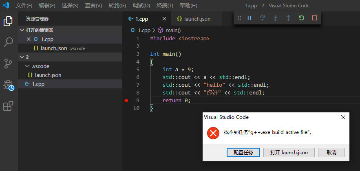Screen dimensions: 360x171
Task: Click the 资源管理器 panel title
Action: click(38, 19)
